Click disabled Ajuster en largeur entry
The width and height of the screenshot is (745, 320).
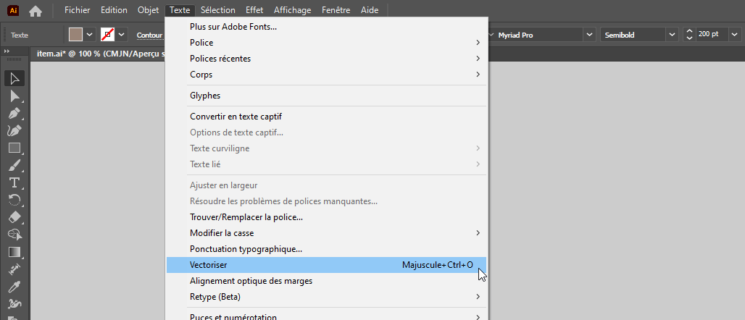(326, 185)
